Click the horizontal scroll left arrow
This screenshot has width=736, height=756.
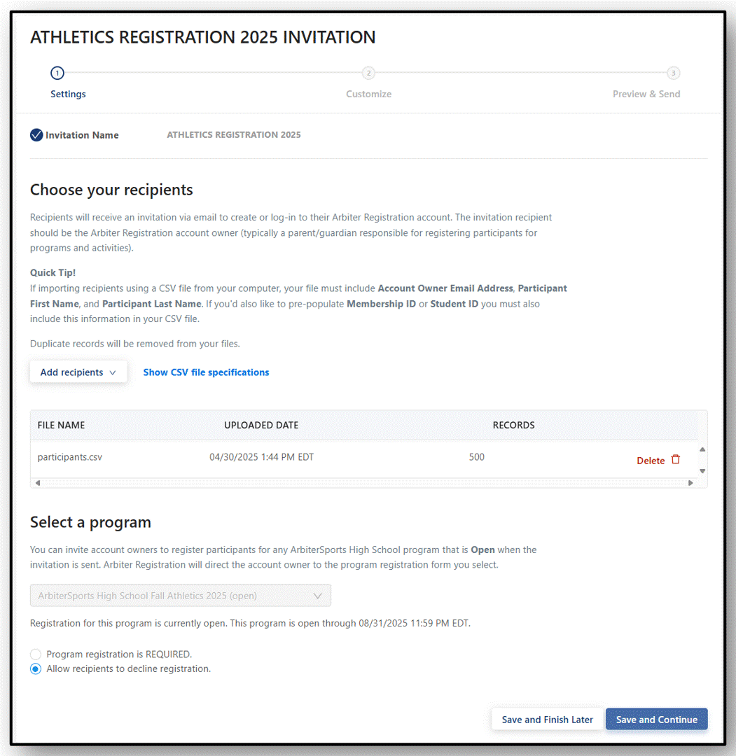[38, 482]
